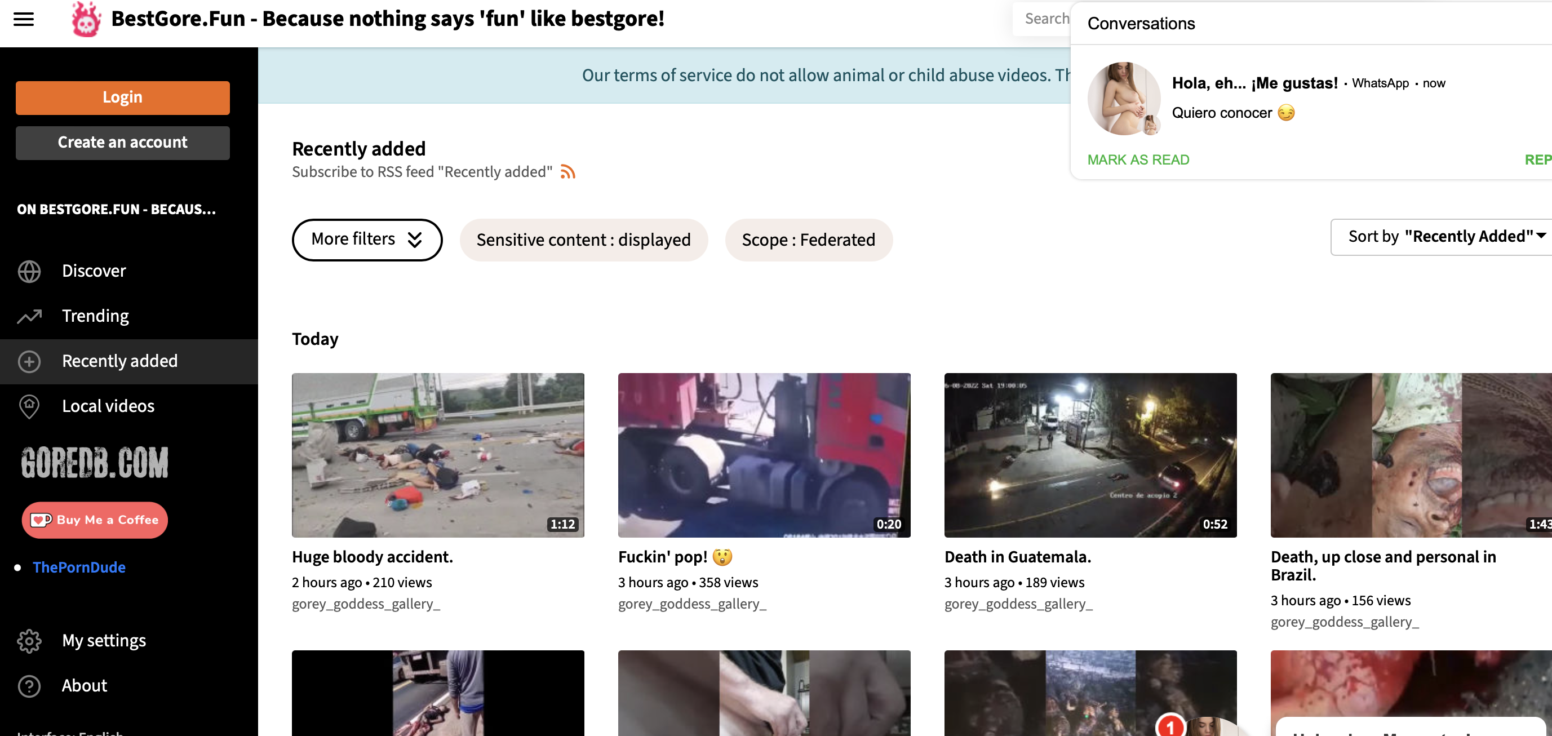Viewport: 1552px width, 736px height.
Task: Click Scope : Federated filter pill
Action: point(808,240)
